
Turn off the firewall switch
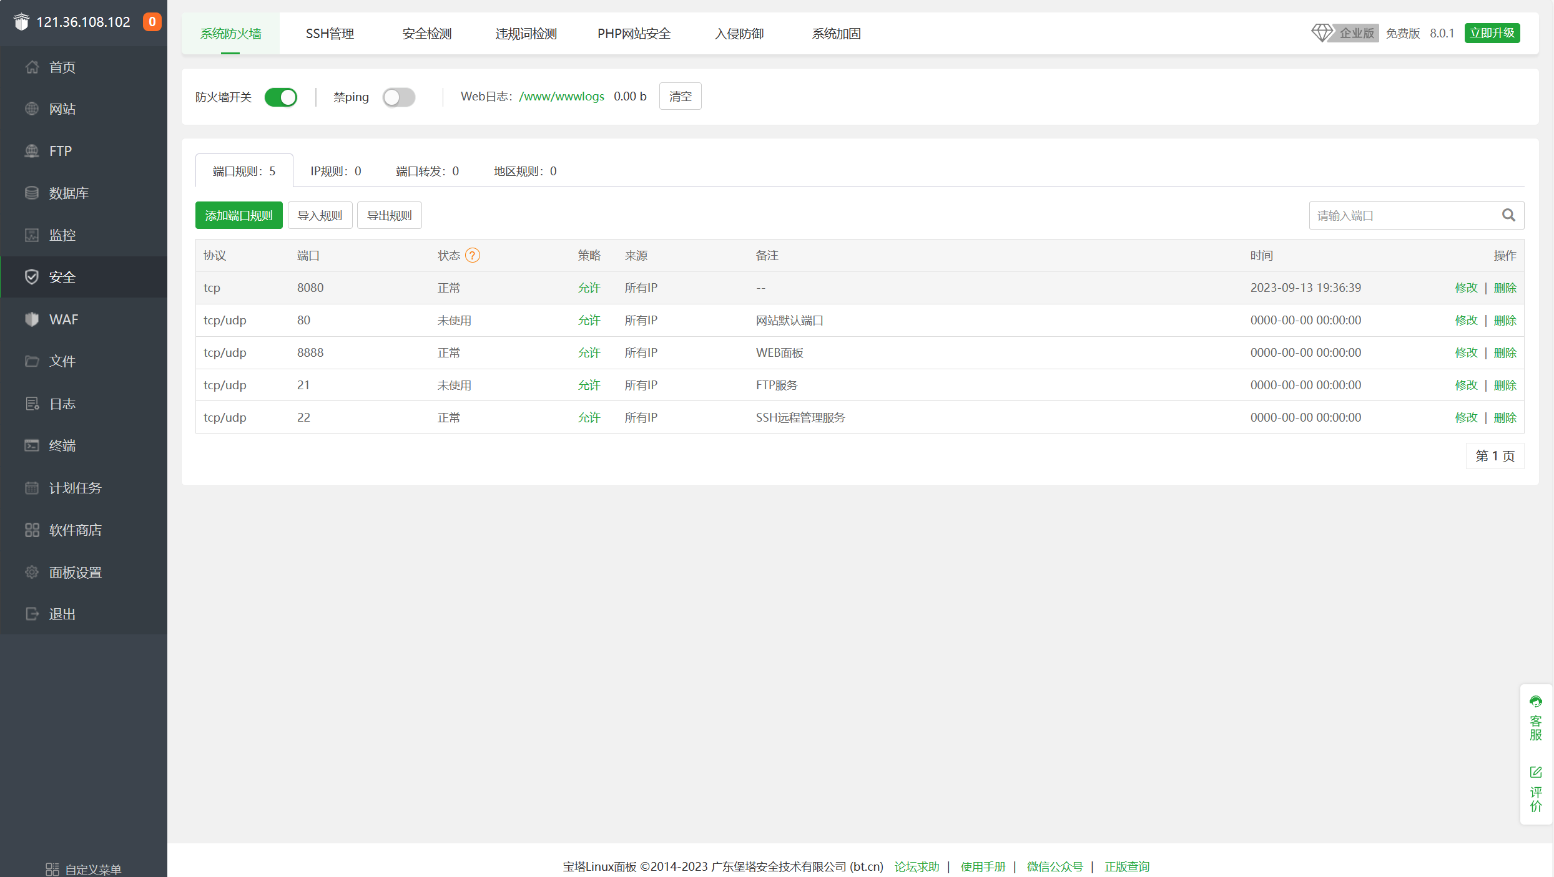[280, 97]
